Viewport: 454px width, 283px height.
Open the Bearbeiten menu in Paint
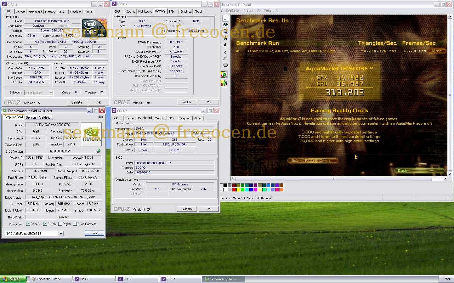point(233,10)
